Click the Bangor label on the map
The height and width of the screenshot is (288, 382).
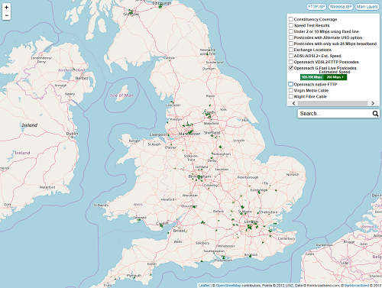click(x=134, y=141)
